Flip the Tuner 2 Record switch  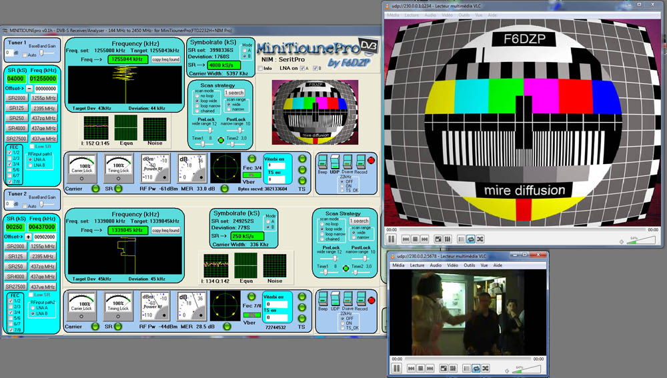361,299
